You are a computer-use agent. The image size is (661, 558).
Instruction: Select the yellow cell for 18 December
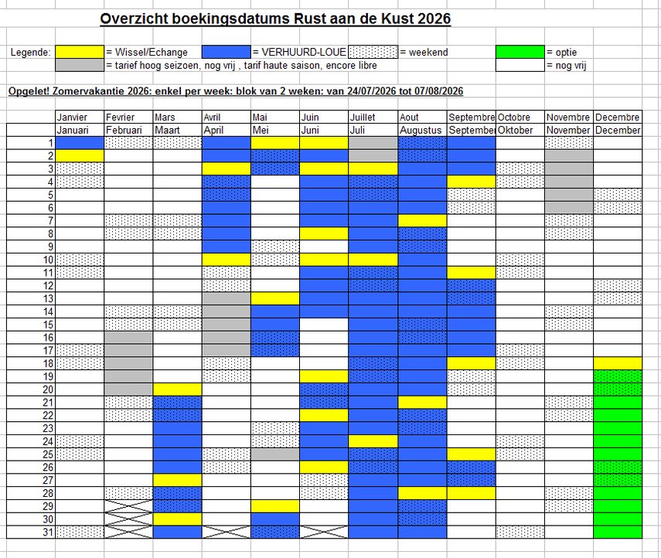[618, 363]
